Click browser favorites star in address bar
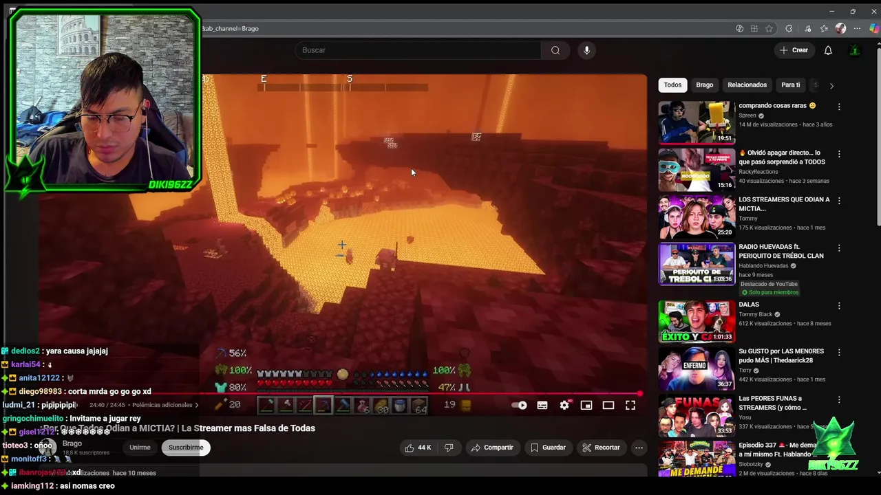Viewport: 881px width, 495px height. (769, 28)
